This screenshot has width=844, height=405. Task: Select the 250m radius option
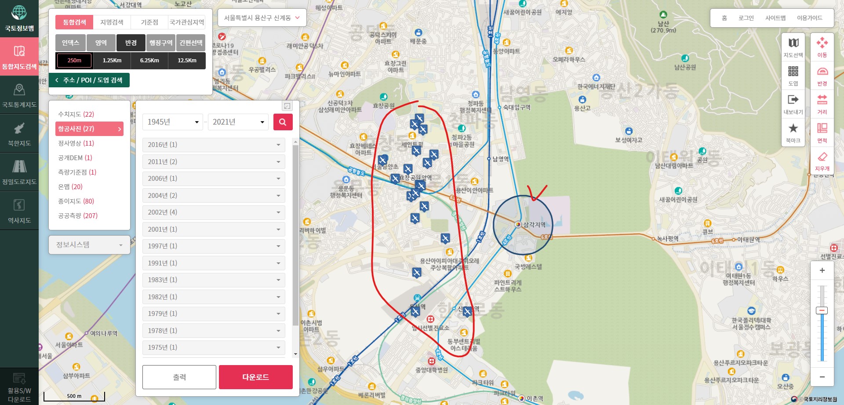tap(74, 61)
